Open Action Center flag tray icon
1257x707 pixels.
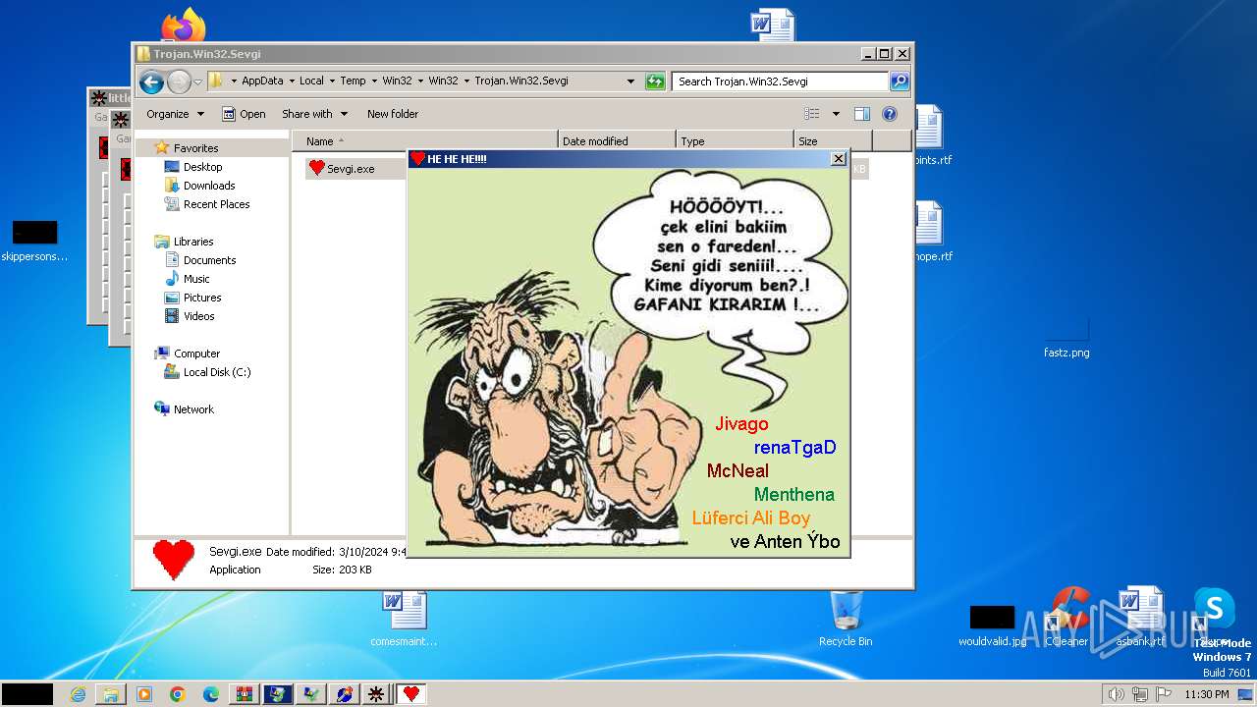tap(1164, 694)
